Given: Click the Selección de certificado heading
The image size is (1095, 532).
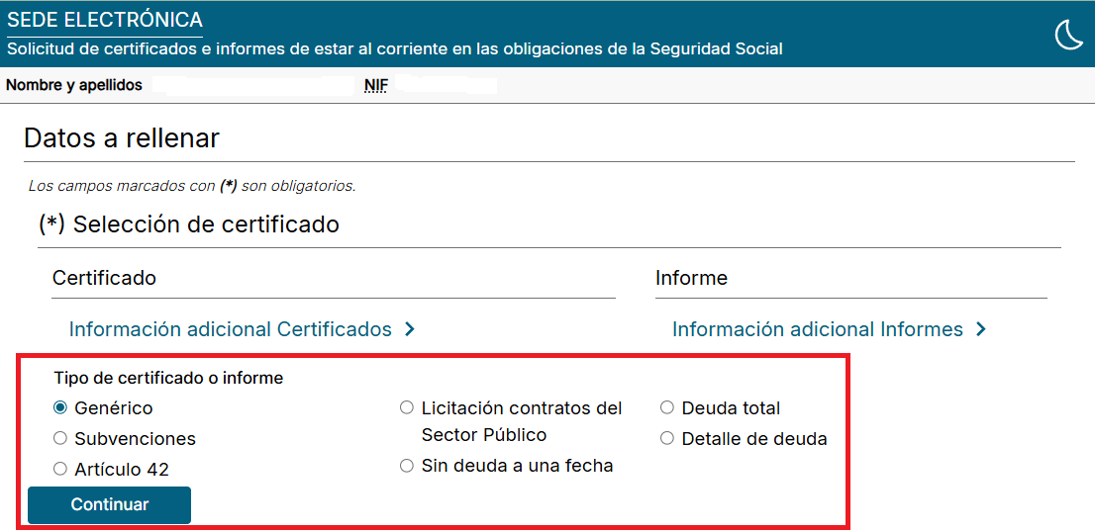Looking at the screenshot, I should [x=188, y=224].
